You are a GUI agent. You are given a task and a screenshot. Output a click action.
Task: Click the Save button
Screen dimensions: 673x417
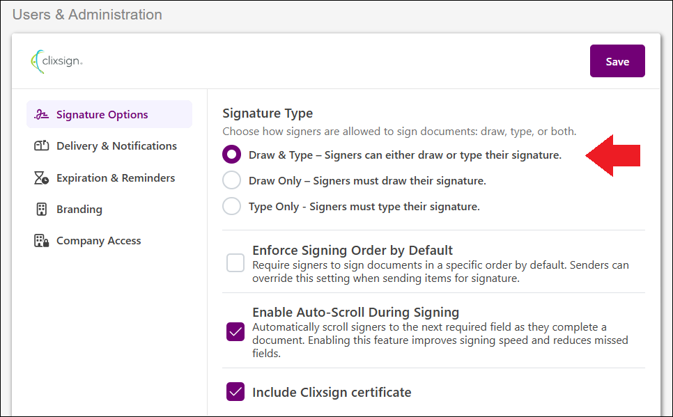[x=617, y=61]
